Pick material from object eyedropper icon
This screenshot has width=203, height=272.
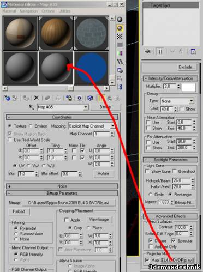[x=32, y=107]
